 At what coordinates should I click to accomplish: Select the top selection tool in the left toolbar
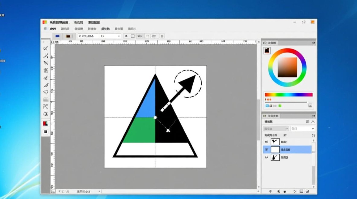[45, 48]
